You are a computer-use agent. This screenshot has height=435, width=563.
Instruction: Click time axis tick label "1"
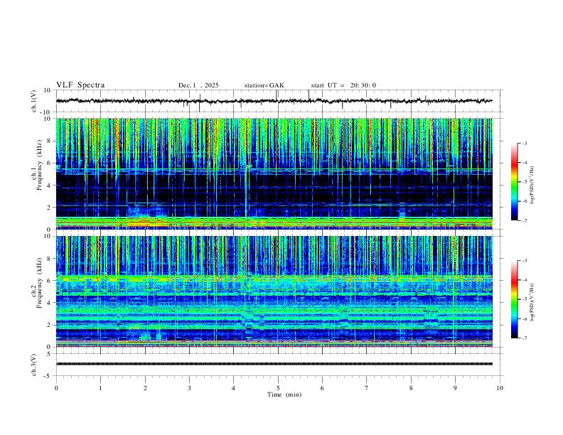click(x=100, y=388)
